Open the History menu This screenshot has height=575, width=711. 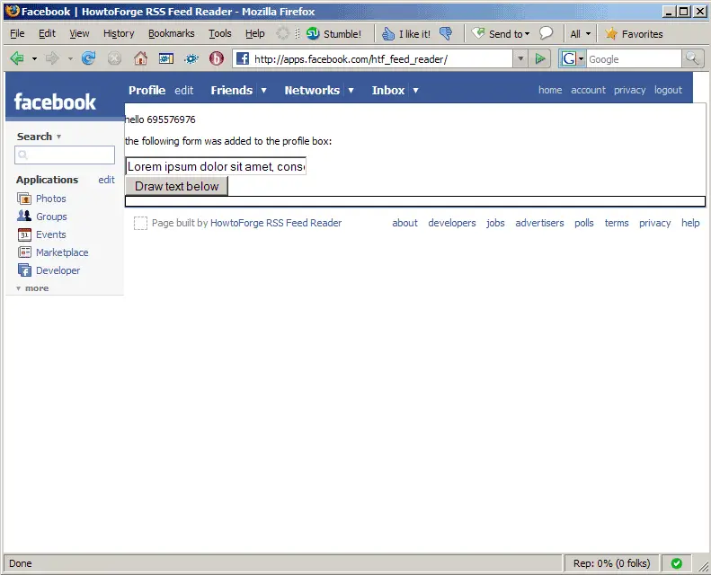pos(118,34)
